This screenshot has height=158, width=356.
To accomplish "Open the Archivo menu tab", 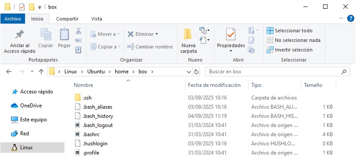I will click(x=12, y=19).
